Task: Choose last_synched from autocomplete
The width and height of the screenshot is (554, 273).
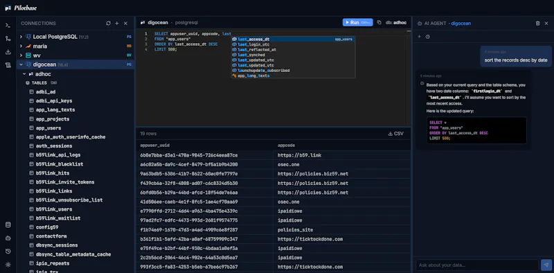Action: [293, 55]
